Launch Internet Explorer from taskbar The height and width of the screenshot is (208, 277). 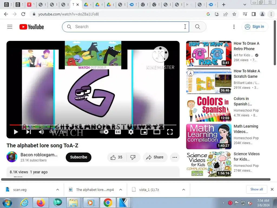[x=24, y=203]
